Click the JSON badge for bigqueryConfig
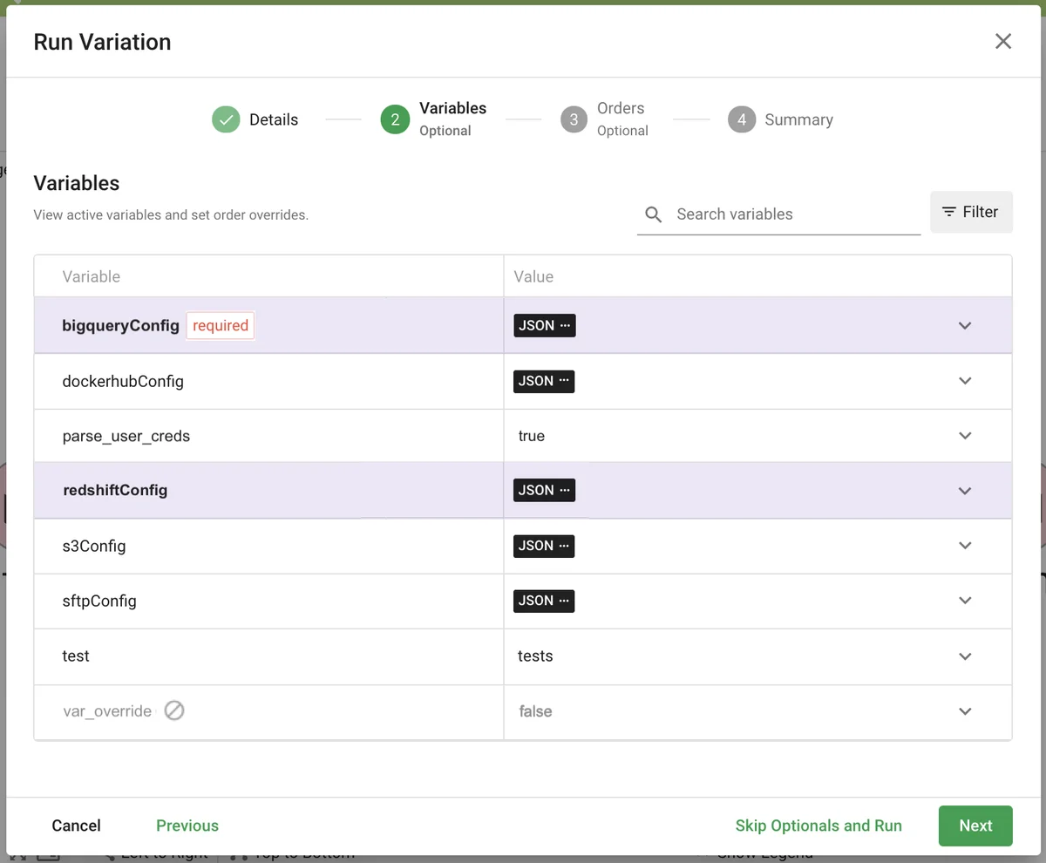1046x863 pixels. pyautogui.click(x=544, y=325)
